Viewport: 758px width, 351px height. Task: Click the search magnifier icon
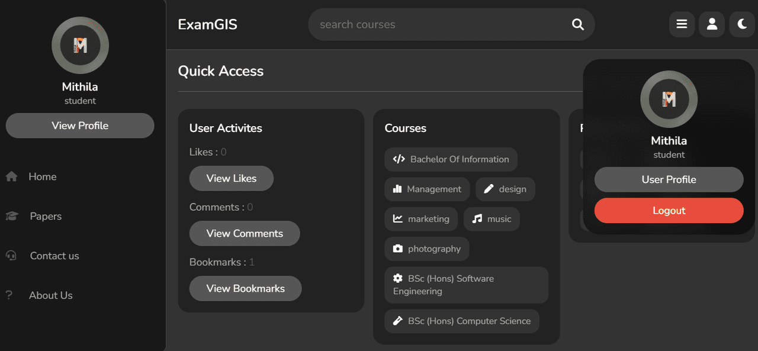tap(578, 24)
